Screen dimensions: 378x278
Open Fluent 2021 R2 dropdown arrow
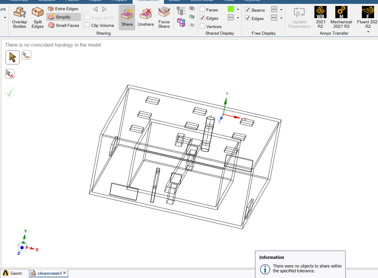(368, 32)
